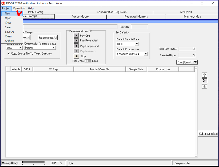Click the VP Tag column header
This screenshot has height=167, width=219.
tap(53, 69)
